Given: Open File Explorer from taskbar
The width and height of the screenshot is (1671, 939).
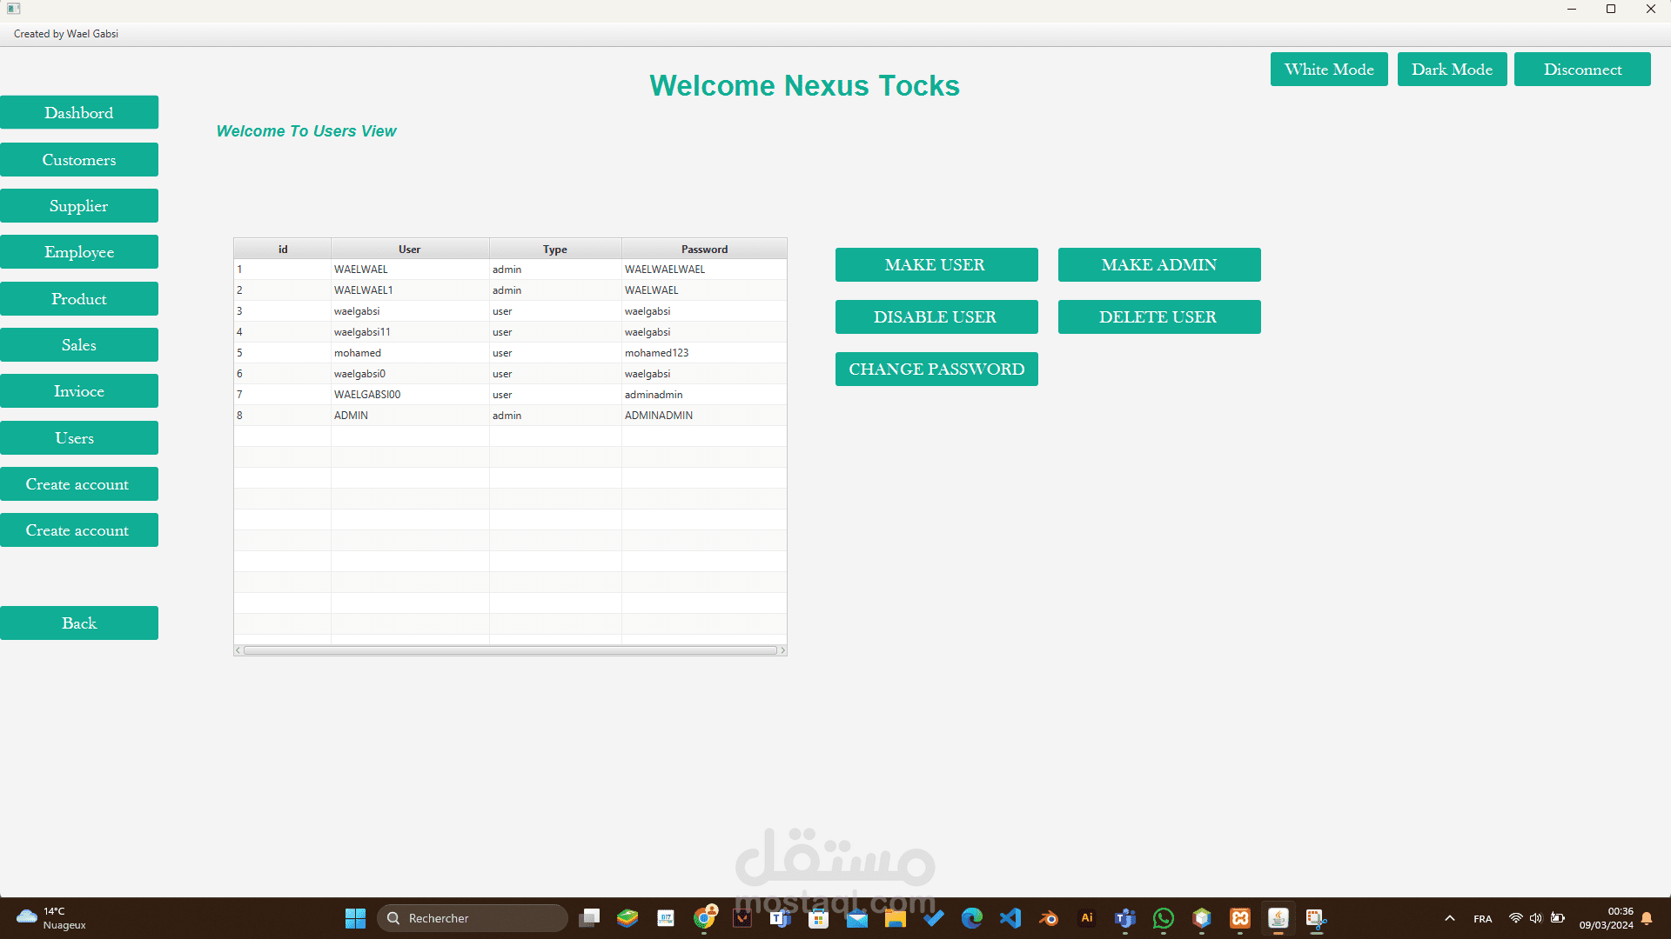Looking at the screenshot, I should point(896,918).
